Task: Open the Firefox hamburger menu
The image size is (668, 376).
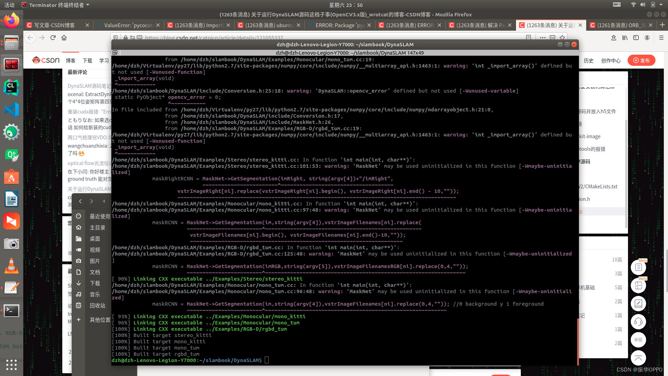Action: click(x=661, y=38)
